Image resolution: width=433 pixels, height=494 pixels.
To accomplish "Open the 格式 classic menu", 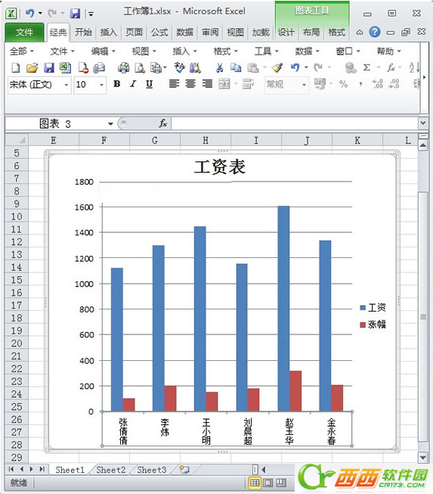I will [x=225, y=51].
